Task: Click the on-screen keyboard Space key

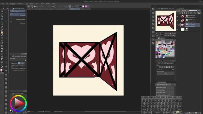Action: [157, 113]
